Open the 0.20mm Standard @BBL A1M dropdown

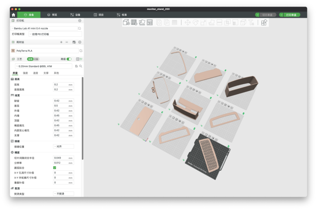(x=43, y=66)
